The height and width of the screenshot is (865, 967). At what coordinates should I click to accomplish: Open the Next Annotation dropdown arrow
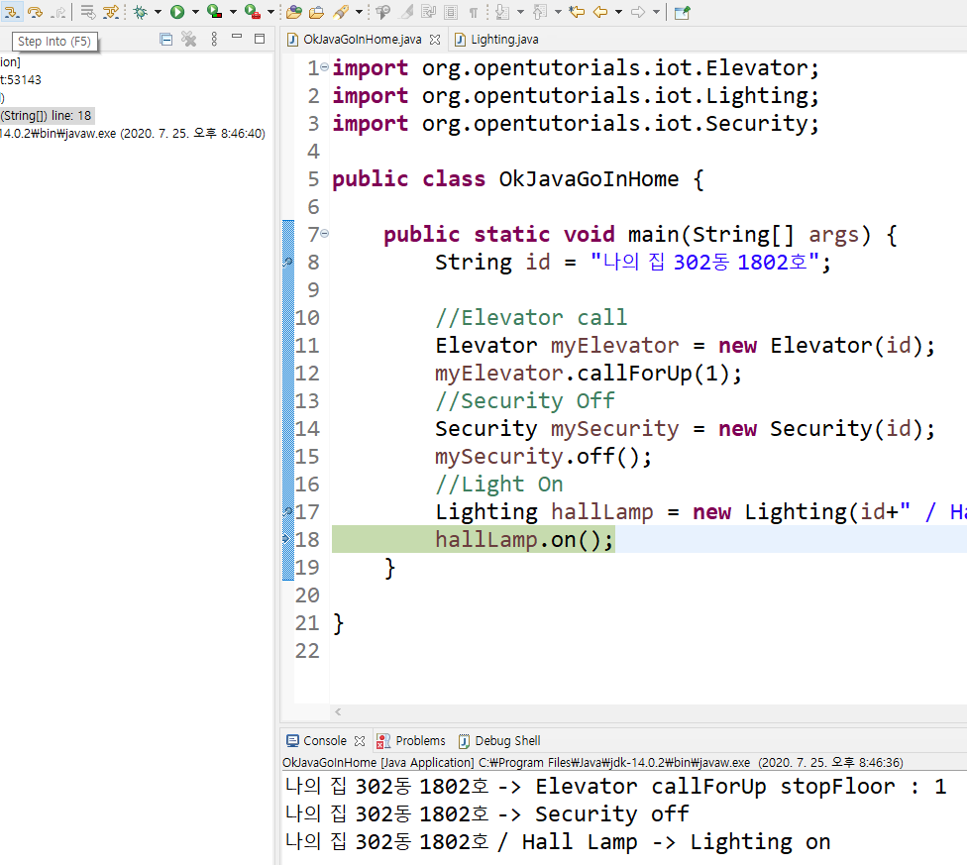520,12
